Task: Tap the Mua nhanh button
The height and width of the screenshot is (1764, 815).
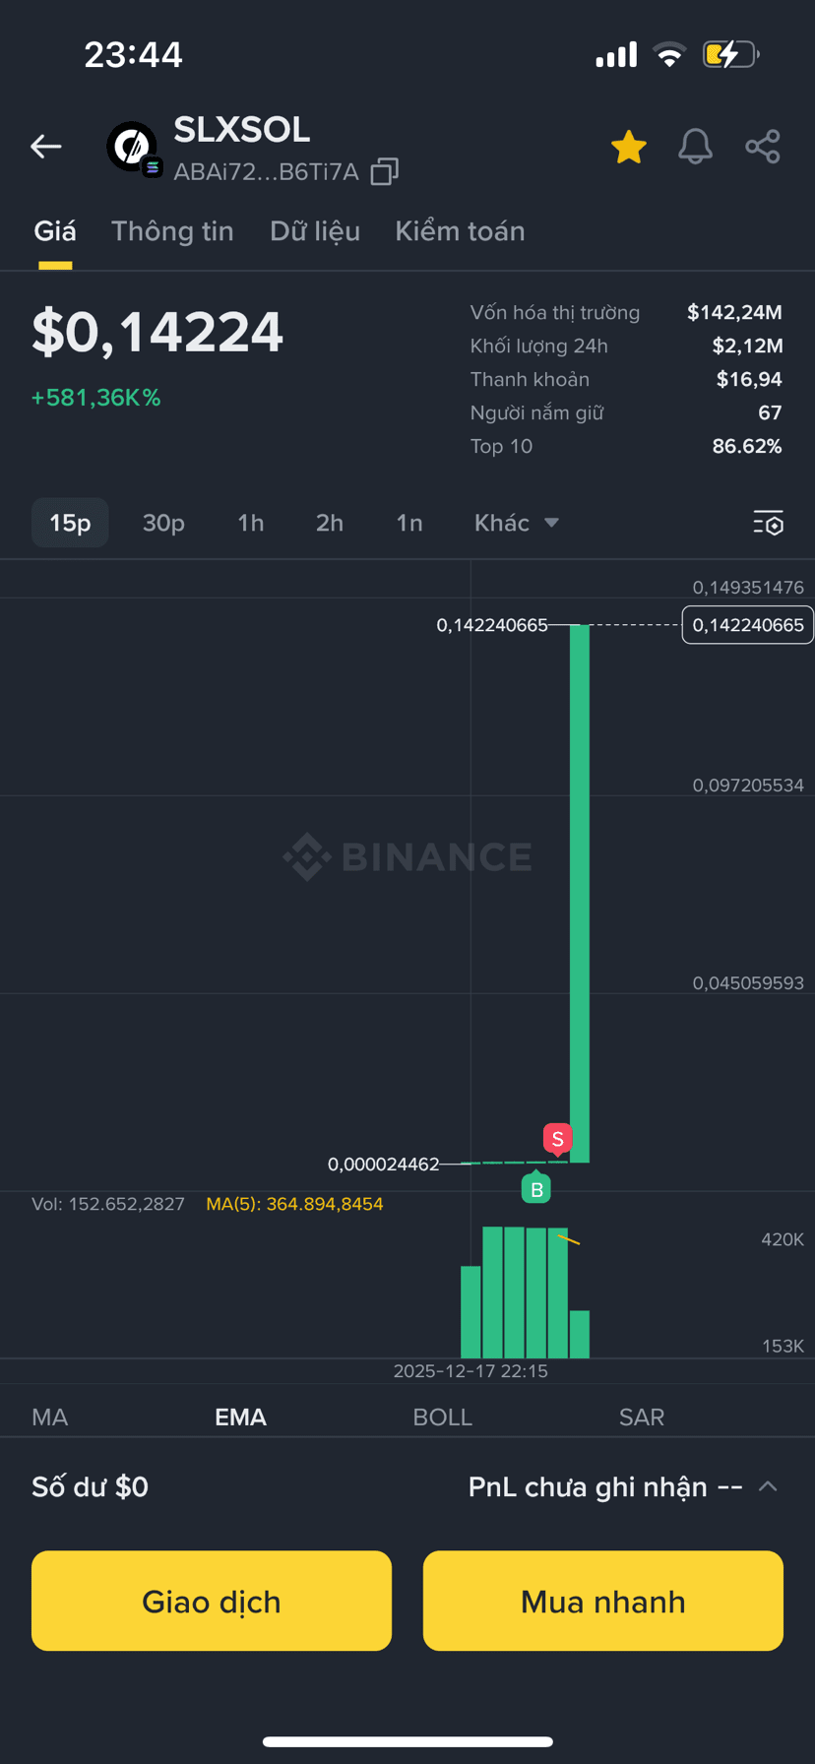Action: click(x=603, y=1601)
